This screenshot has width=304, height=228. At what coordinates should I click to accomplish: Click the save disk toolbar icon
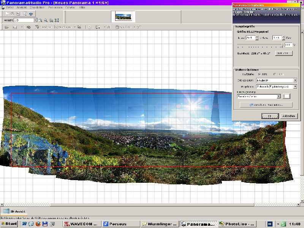18,14
